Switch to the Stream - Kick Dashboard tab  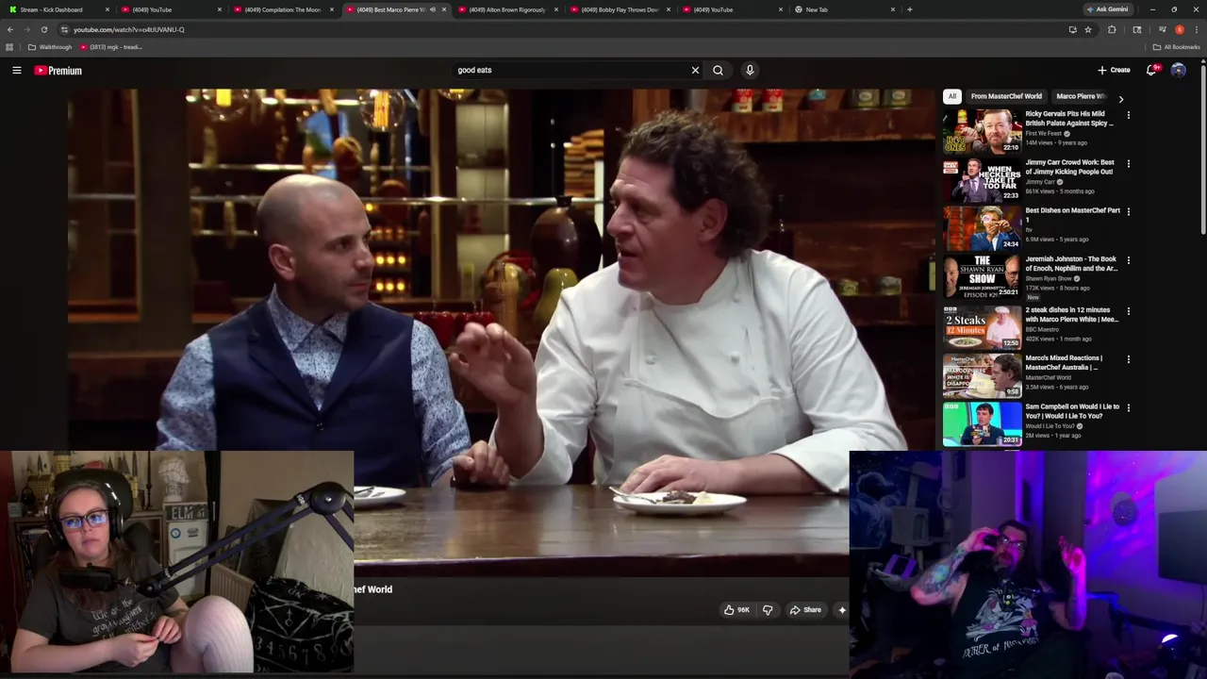click(57, 9)
